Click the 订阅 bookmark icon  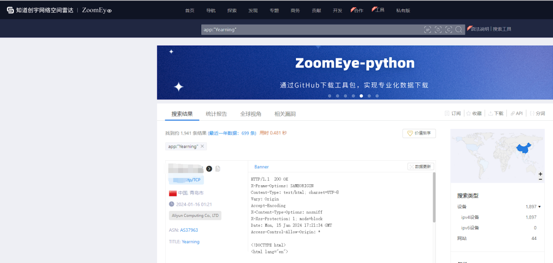pyautogui.click(x=447, y=114)
